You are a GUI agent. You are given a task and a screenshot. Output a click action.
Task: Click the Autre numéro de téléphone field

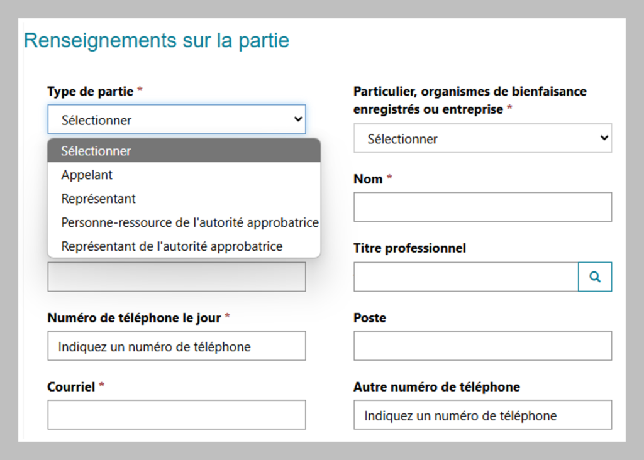coord(482,415)
